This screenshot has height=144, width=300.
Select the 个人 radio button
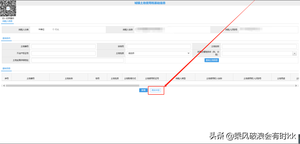coord(53,29)
